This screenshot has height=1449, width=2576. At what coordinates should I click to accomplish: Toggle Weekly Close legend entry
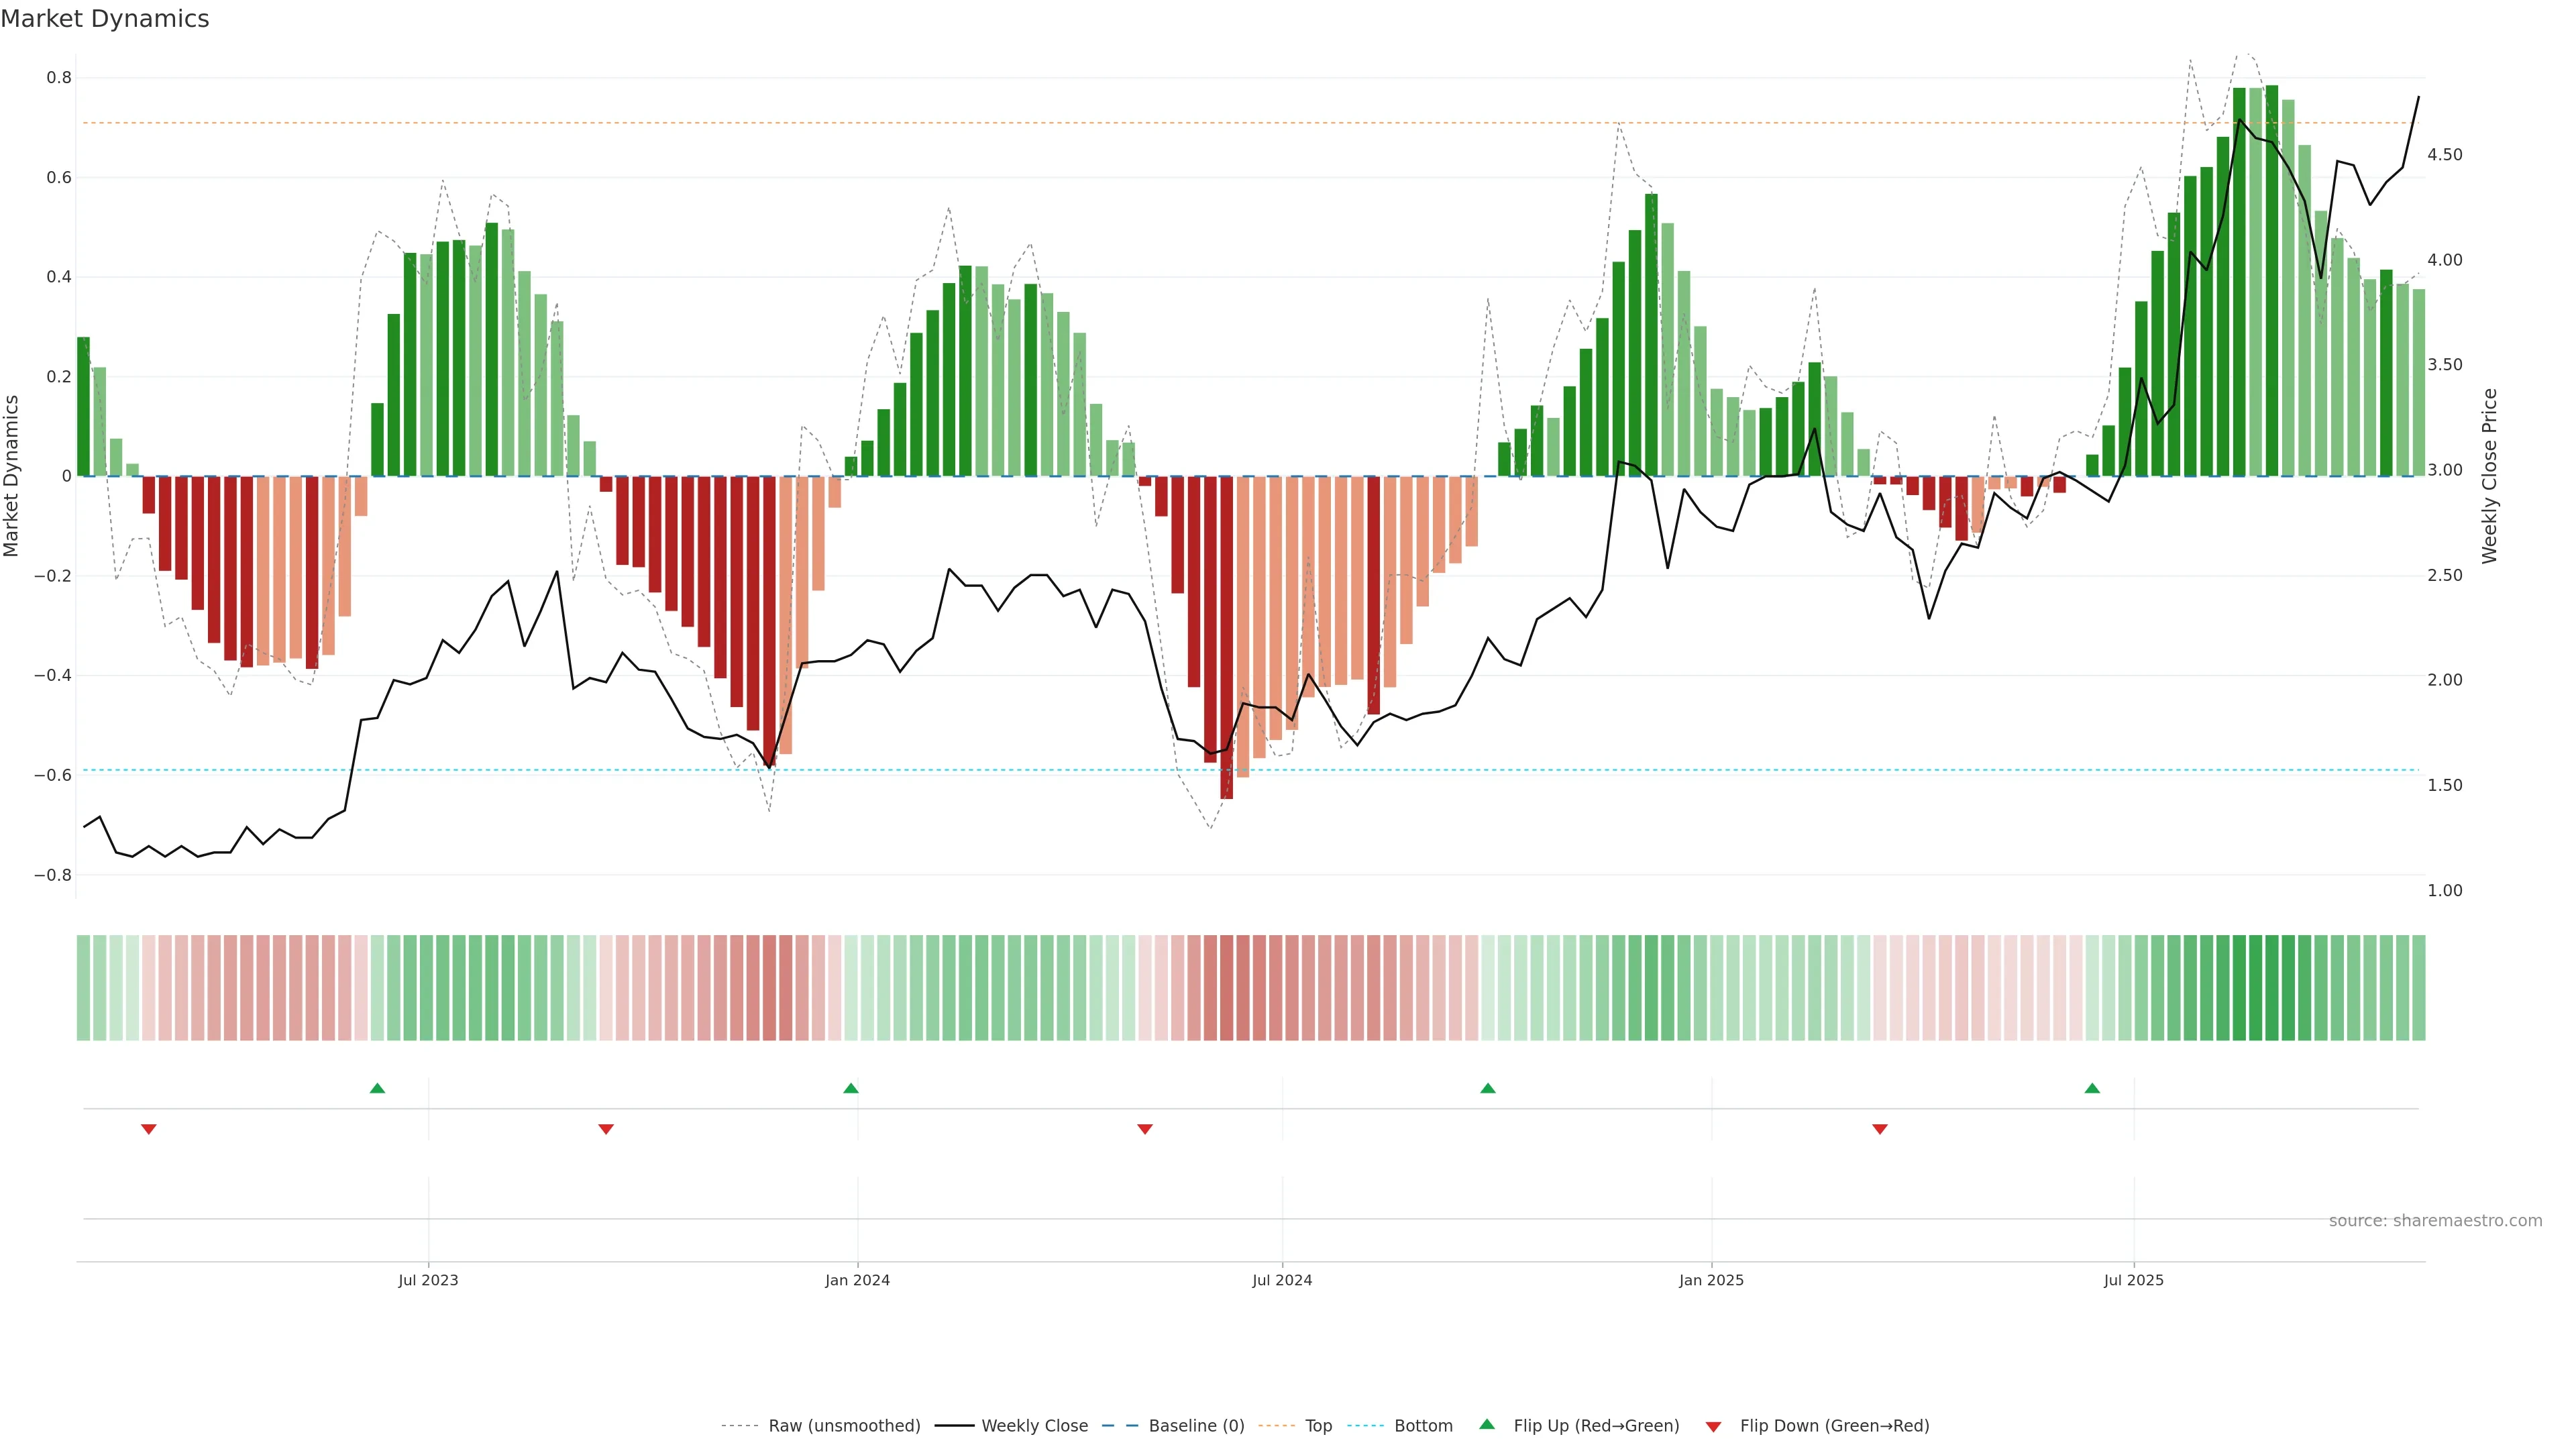(x=1034, y=1426)
